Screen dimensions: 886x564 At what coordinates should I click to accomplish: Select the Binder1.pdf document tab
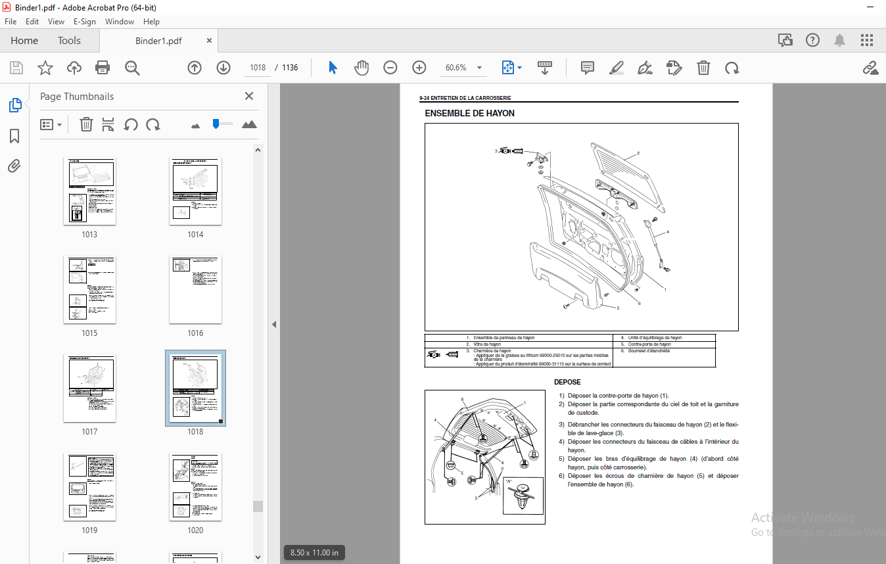(x=158, y=41)
